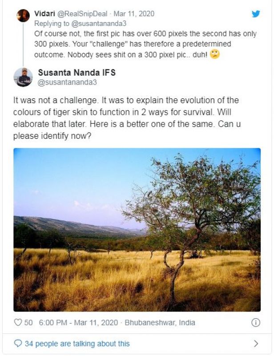The width and height of the screenshot is (278, 356).
Task: Click the Vidari display name
Action: (x=44, y=13)
